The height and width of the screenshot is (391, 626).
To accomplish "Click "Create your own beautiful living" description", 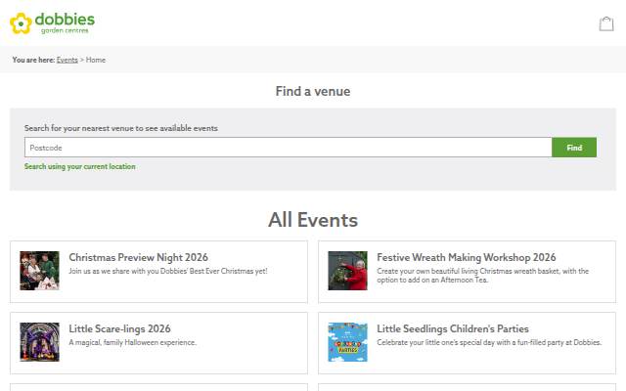I will tap(482, 276).
